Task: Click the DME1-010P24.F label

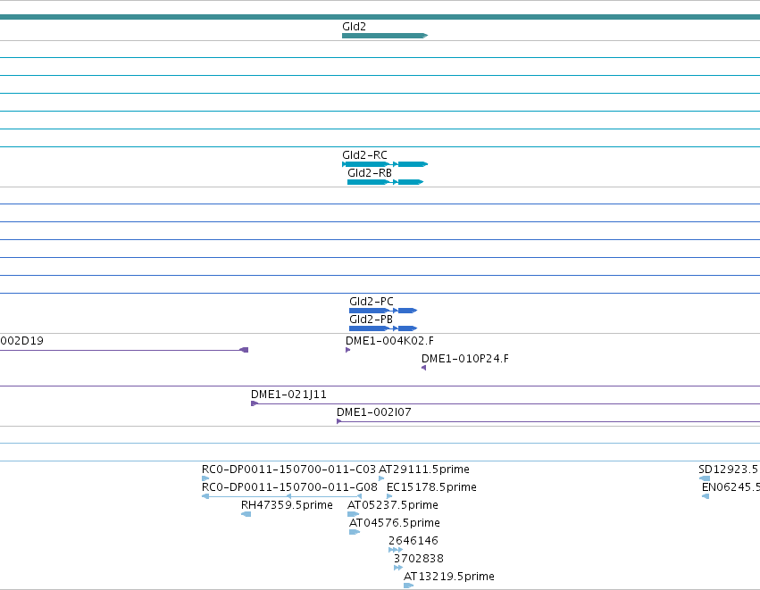Action: tap(465, 359)
